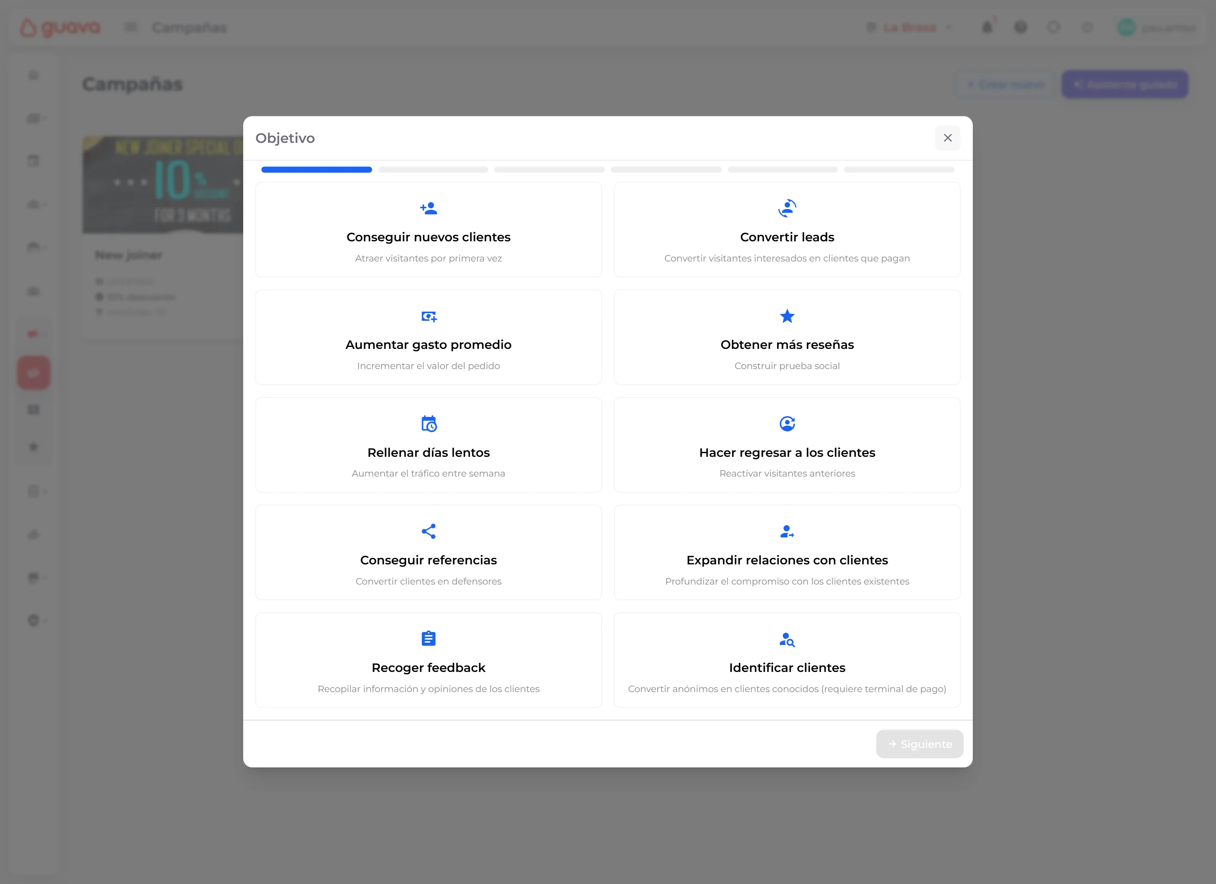
Task: Select Hacer regresar a los clientes option
Action: coord(787,445)
